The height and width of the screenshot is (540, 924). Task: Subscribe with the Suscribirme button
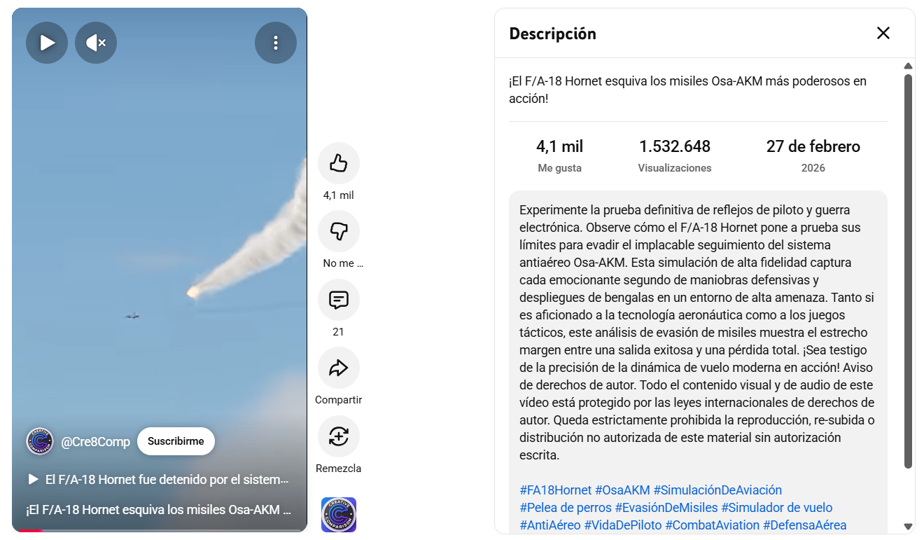pyautogui.click(x=176, y=441)
